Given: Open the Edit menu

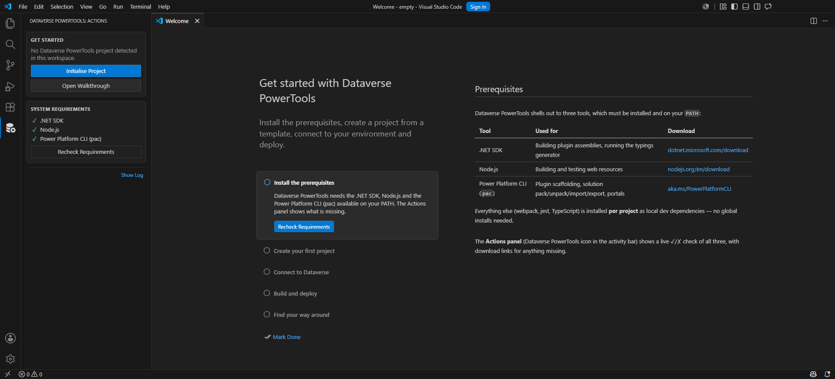Looking at the screenshot, I should pos(39,7).
